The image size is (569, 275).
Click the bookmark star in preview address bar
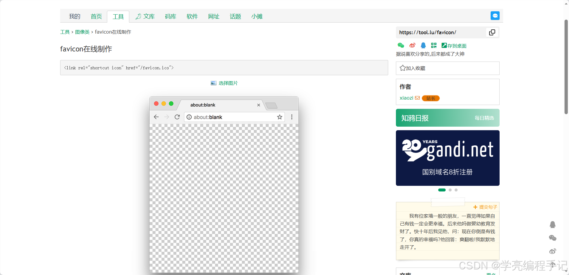click(x=279, y=117)
